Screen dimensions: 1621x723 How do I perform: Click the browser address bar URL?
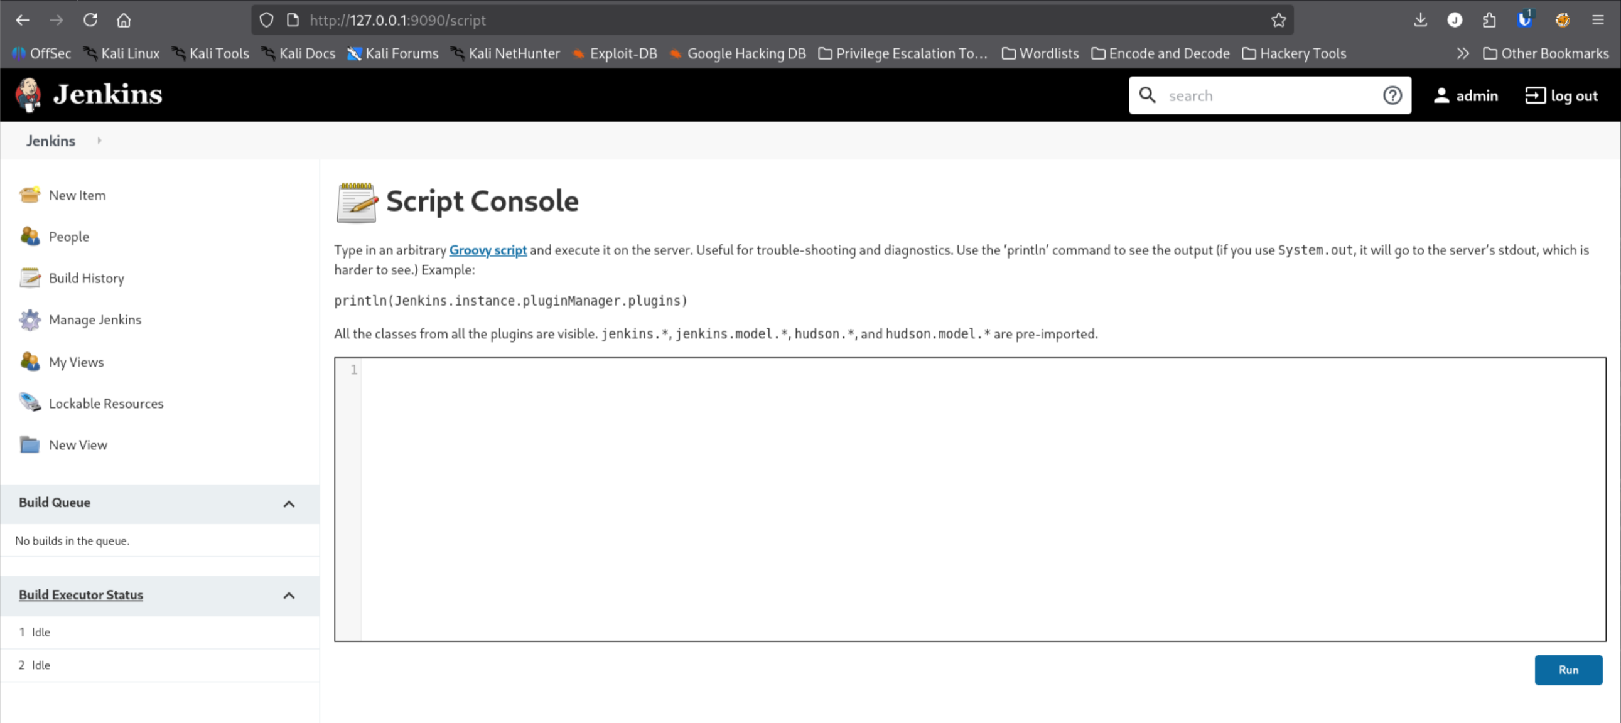click(x=397, y=20)
